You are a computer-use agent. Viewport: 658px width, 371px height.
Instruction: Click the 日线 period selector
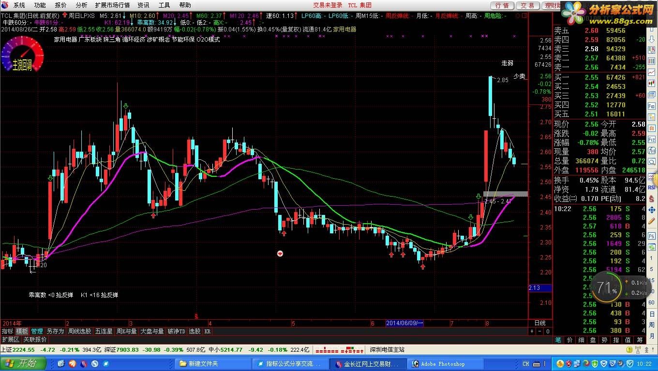539,323
